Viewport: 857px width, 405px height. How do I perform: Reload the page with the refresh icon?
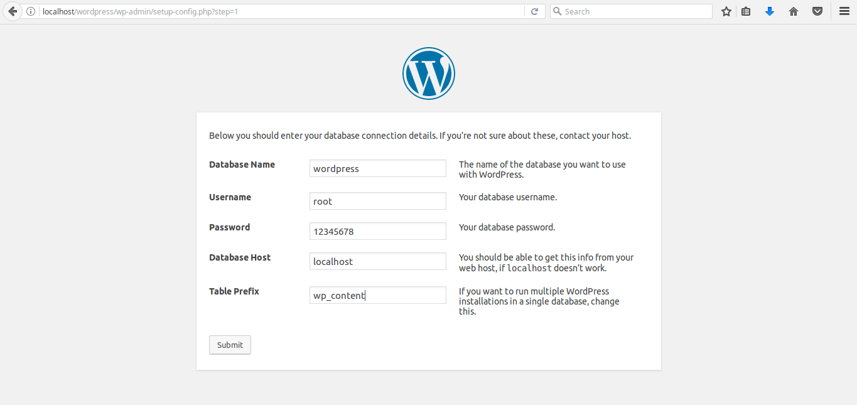(534, 11)
